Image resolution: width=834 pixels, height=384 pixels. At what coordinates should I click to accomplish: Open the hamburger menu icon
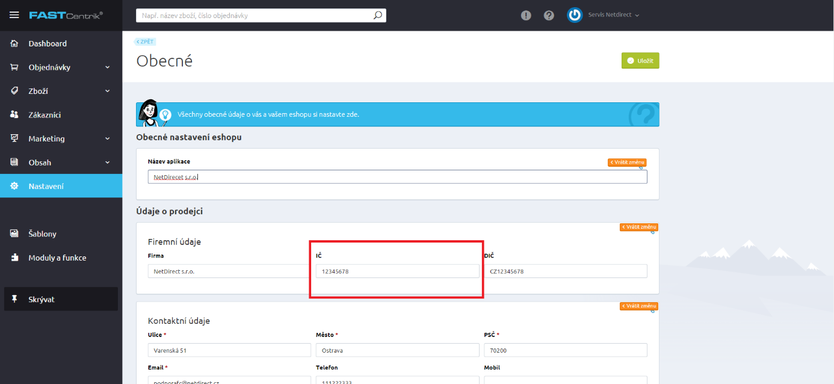coord(14,15)
